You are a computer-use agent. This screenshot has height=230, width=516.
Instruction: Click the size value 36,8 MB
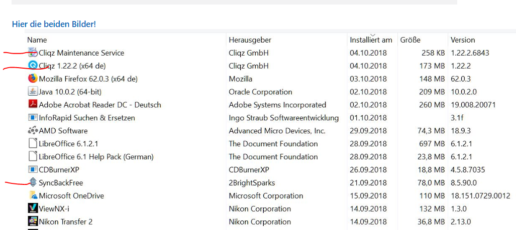coord(432,222)
